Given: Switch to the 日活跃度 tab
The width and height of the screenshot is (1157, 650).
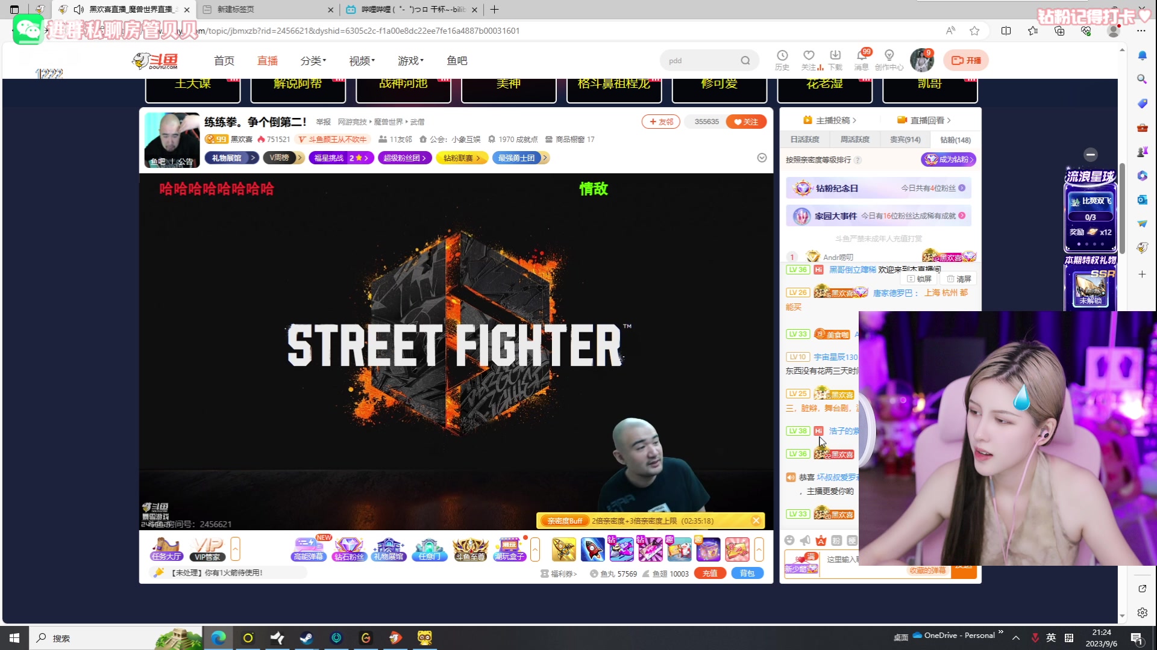Looking at the screenshot, I should tap(805, 140).
